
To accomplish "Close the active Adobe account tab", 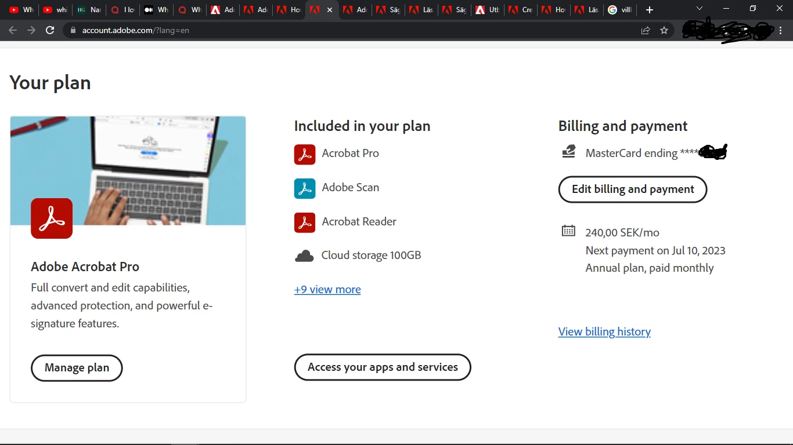I will [330, 10].
